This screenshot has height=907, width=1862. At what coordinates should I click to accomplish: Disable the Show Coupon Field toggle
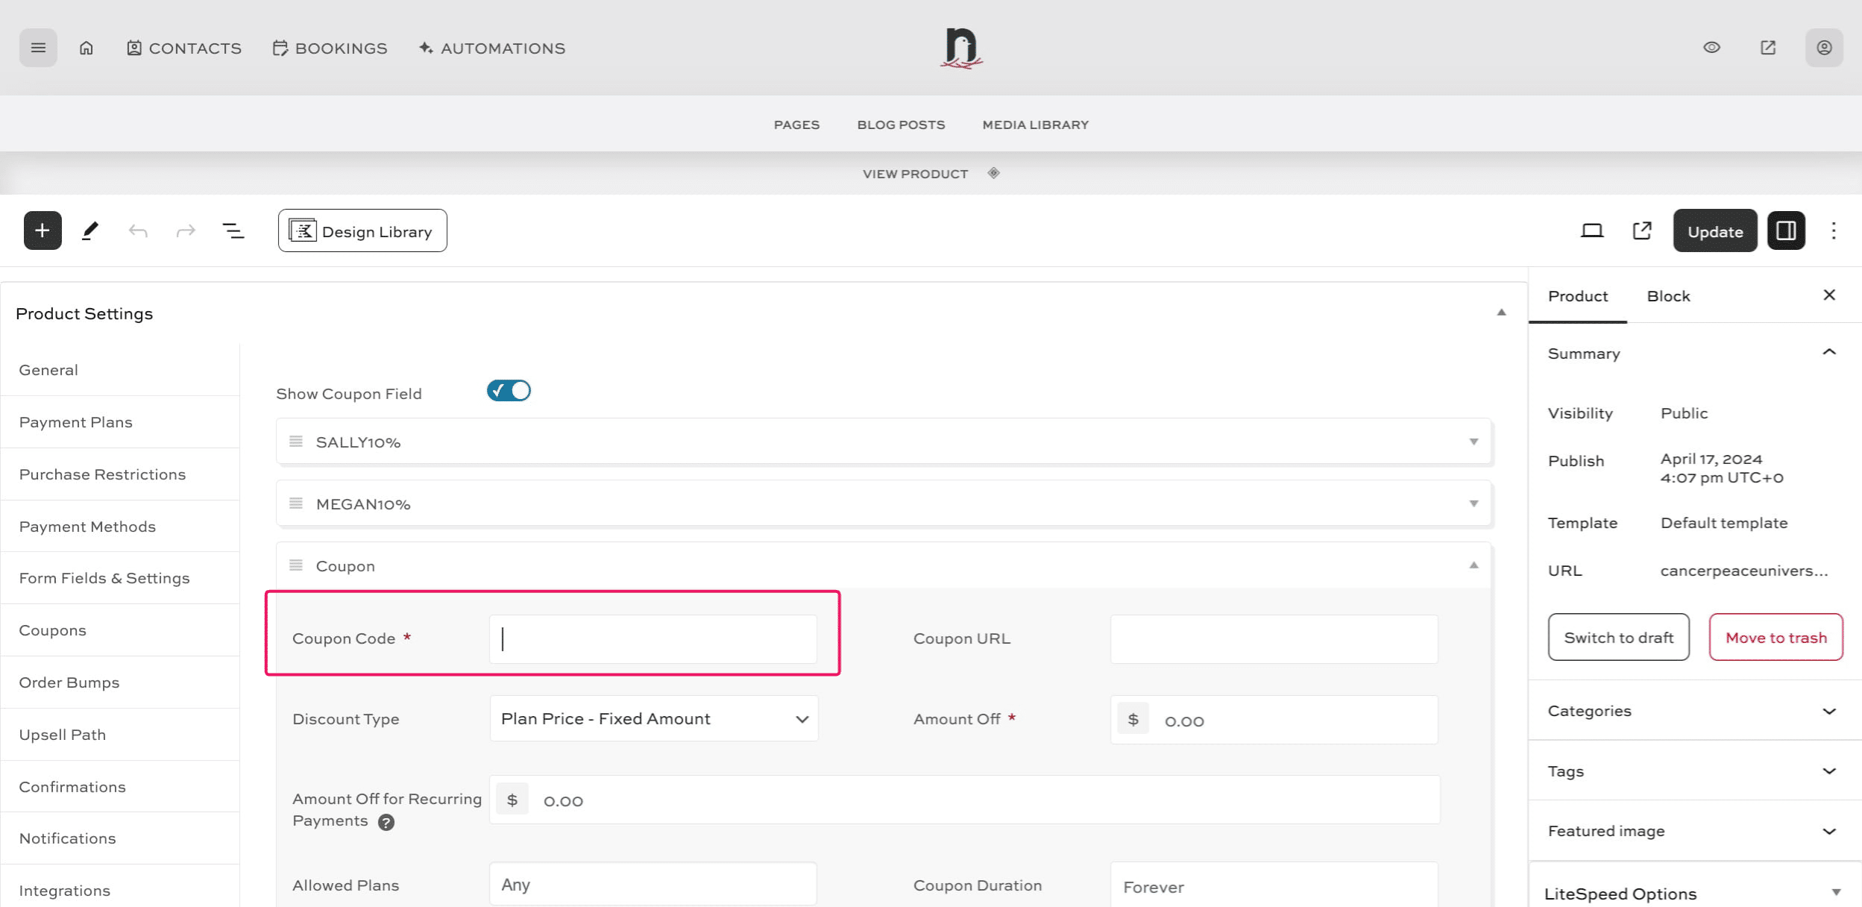pos(509,391)
